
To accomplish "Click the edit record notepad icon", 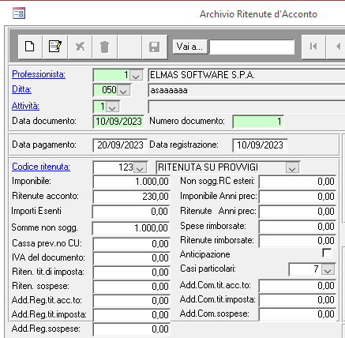I will tap(55, 47).
